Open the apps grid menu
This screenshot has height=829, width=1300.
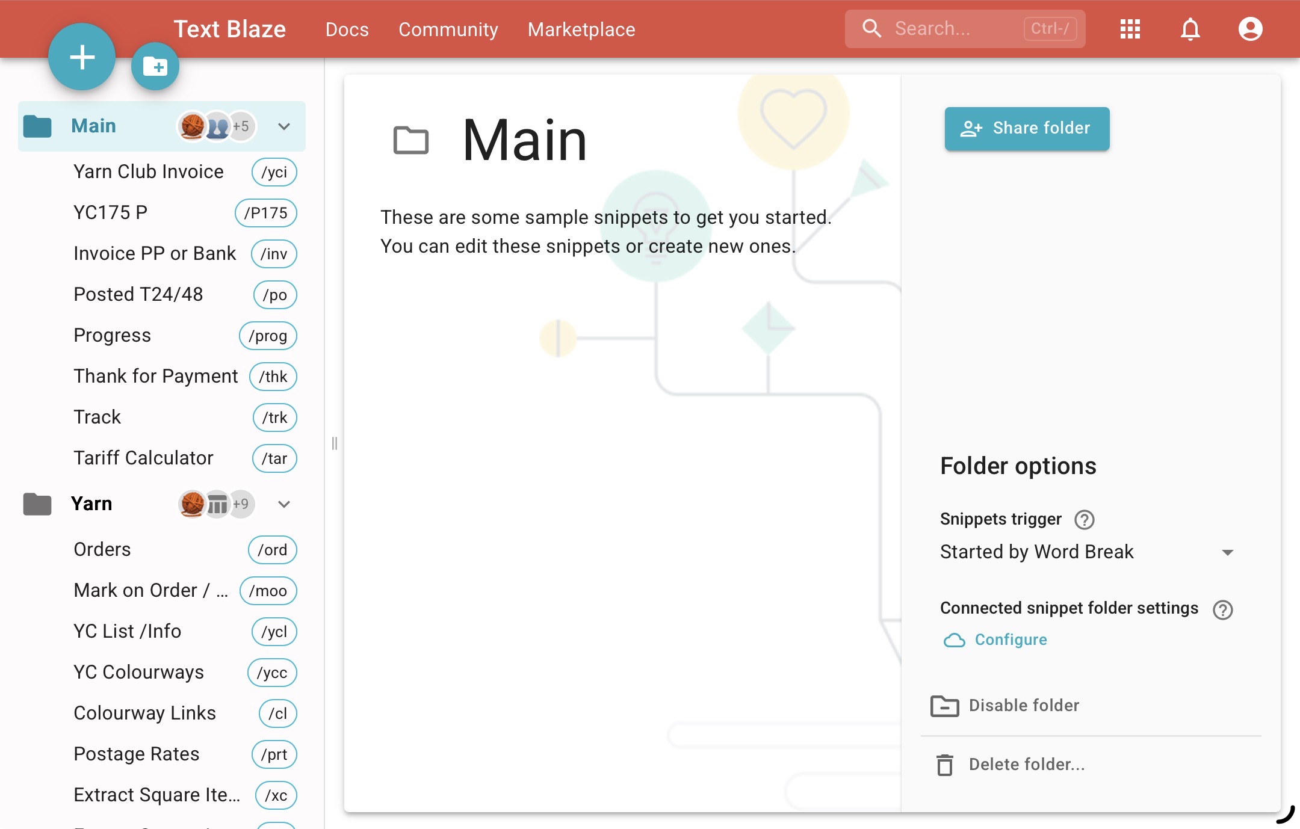(x=1130, y=29)
